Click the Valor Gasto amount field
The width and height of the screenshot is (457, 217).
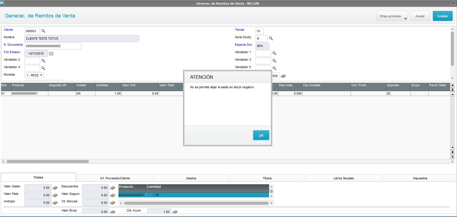point(38,188)
